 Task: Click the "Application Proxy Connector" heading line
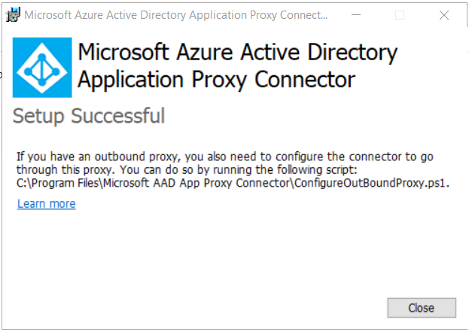tap(216, 80)
